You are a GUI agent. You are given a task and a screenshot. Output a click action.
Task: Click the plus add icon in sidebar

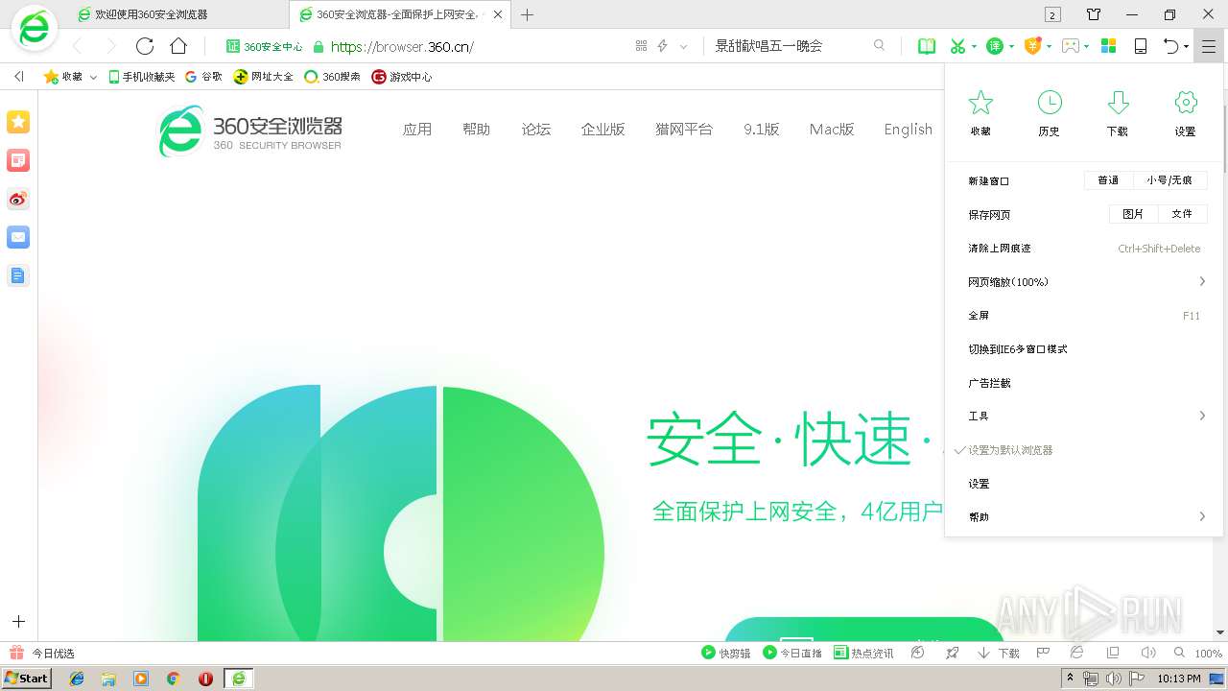click(18, 622)
